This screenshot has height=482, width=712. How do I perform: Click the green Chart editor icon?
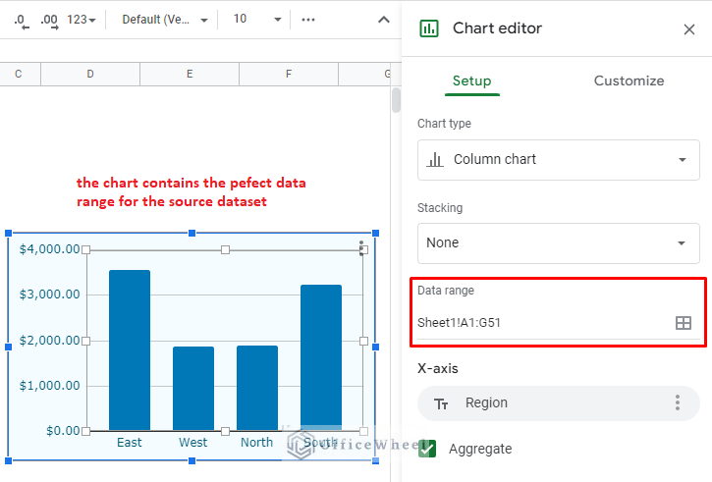click(x=428, y=28)
